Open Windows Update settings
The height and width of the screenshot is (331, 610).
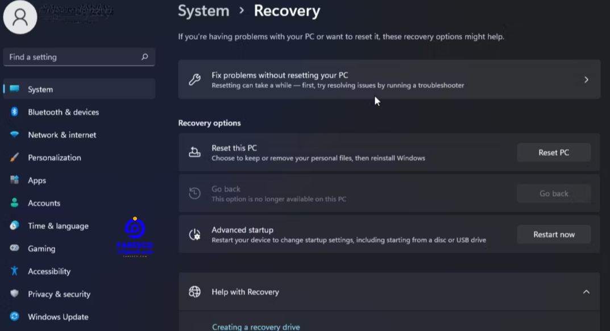click(x=80, y=316)
